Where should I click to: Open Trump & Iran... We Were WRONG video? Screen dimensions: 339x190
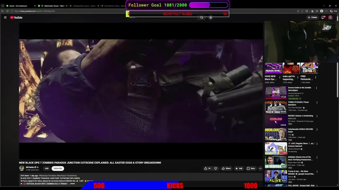point(276,176)
